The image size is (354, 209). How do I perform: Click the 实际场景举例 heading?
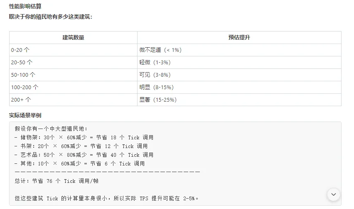coord(25,115)
